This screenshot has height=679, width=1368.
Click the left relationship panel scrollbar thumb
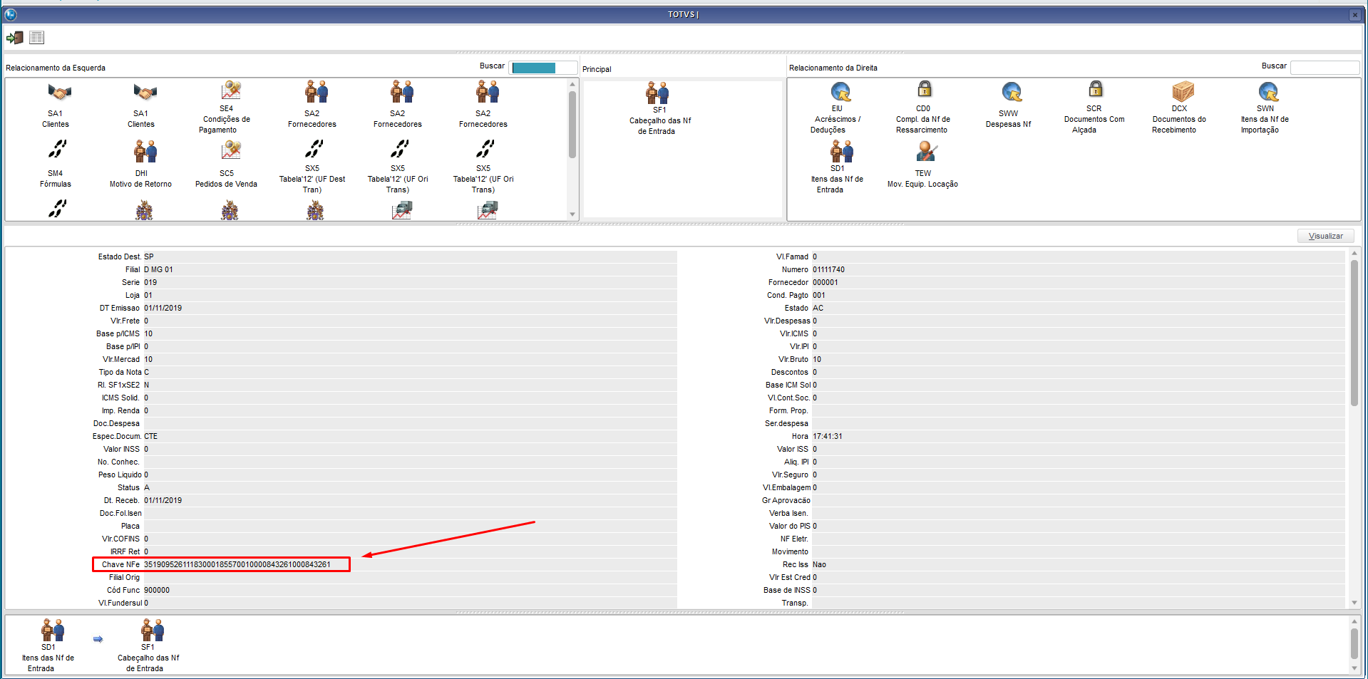(x=572, y=125)
